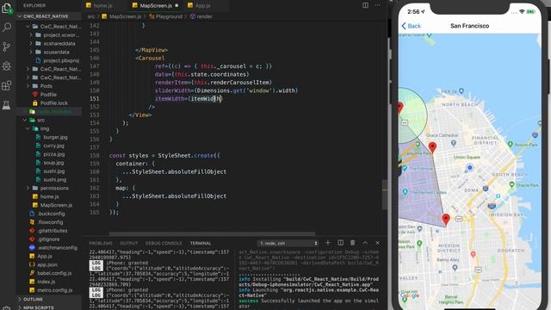The height and width of the screenshot is (310, 551).
Task: Open .buckconfig file
Action: tap(52, 214)
